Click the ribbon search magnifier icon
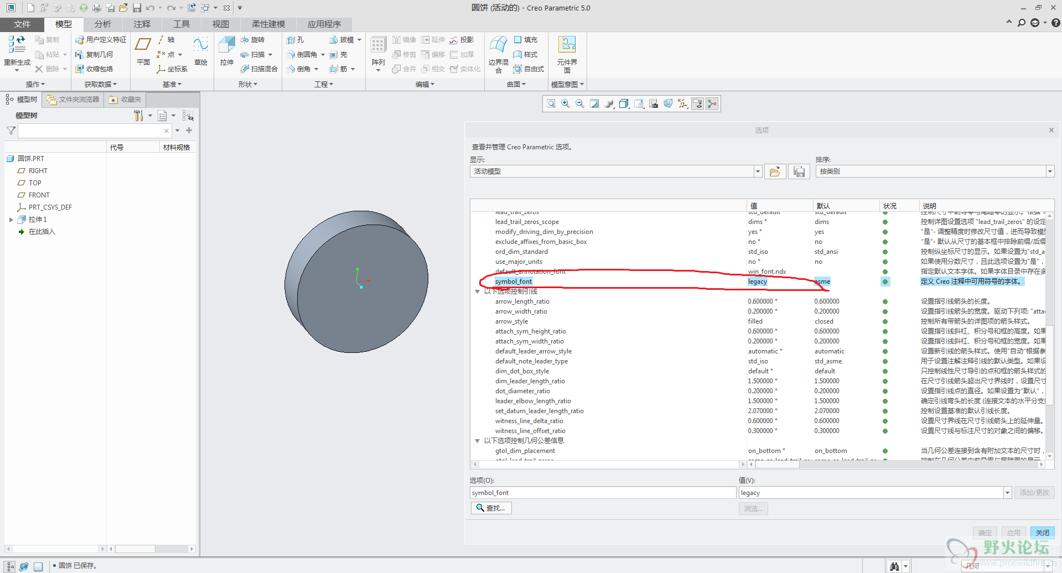Image resolution: width=1062 pixels, height=573 pixels. click(x=1022, y=23)
